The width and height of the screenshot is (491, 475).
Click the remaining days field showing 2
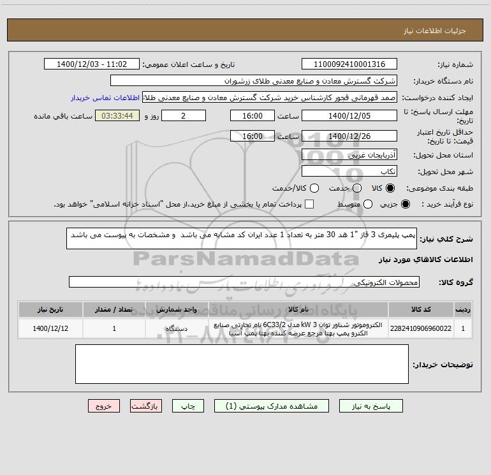[x=184, y=116]
